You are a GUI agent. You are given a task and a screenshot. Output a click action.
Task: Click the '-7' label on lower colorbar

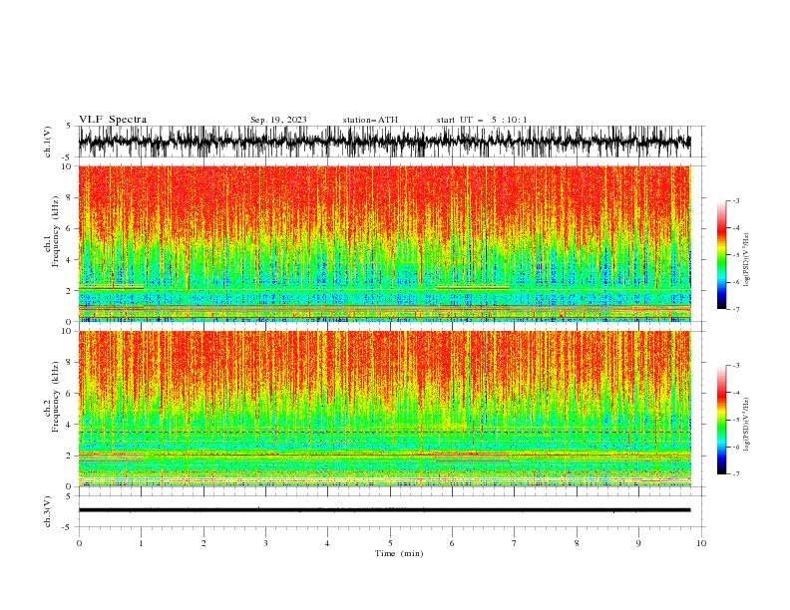pyautogui.click(x=736, y=473)
